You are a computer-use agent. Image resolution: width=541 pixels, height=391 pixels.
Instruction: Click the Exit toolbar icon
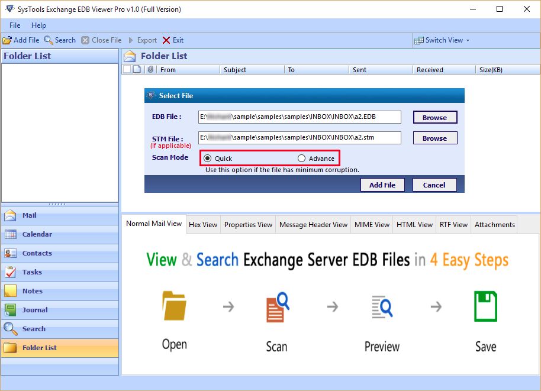tap(166, 40)
